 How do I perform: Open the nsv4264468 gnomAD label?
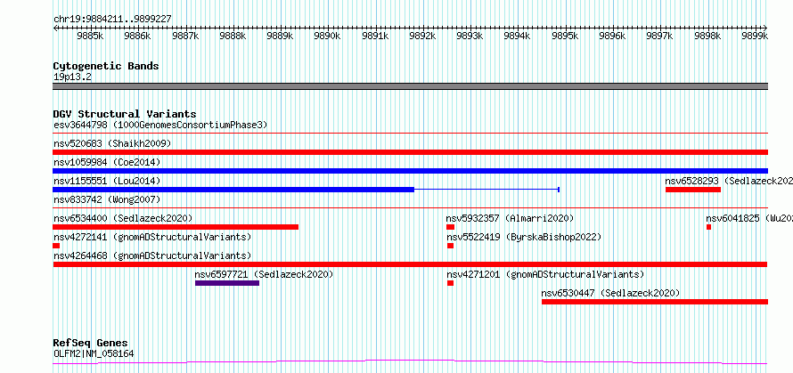tap(152, 255)
